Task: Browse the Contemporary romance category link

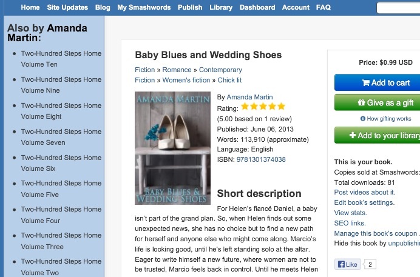Action: point(220,70)
